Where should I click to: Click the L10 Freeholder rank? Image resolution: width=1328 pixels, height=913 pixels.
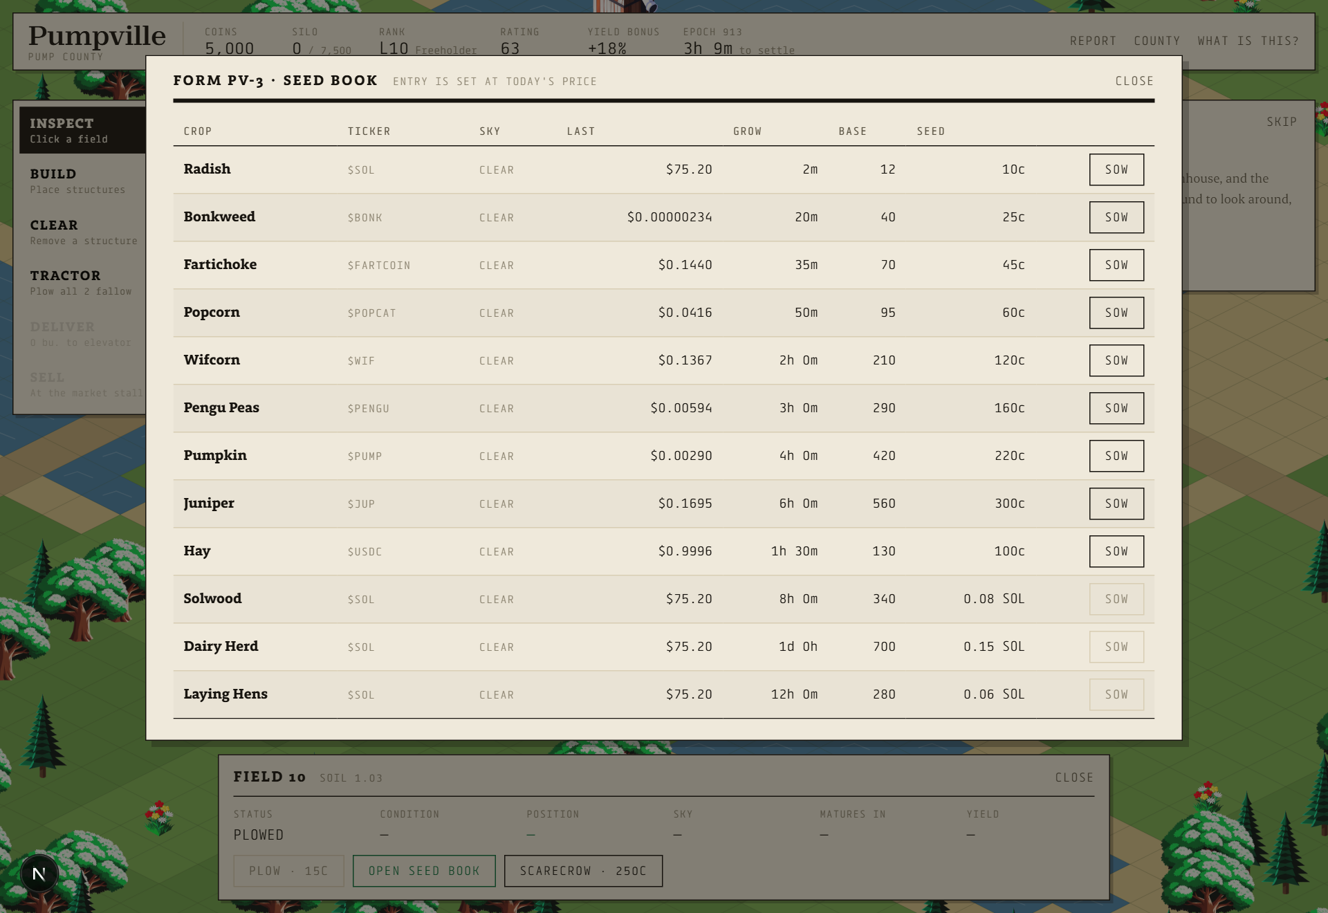(427, 48)
